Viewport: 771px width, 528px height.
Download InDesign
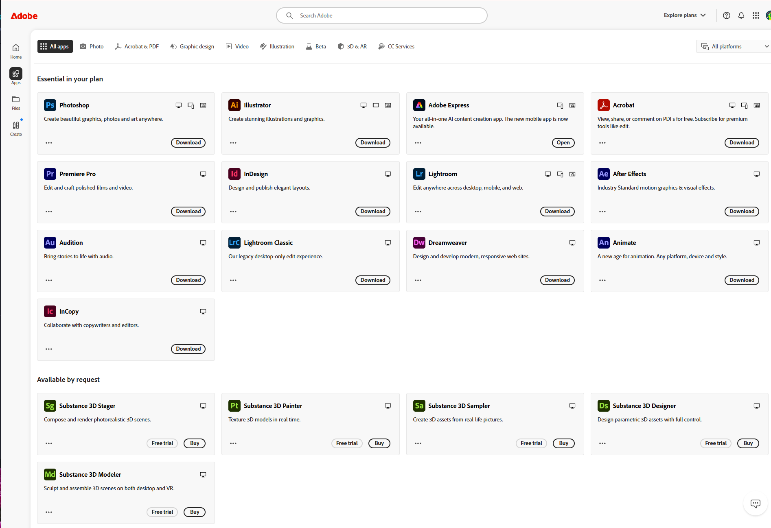(373, 212)
